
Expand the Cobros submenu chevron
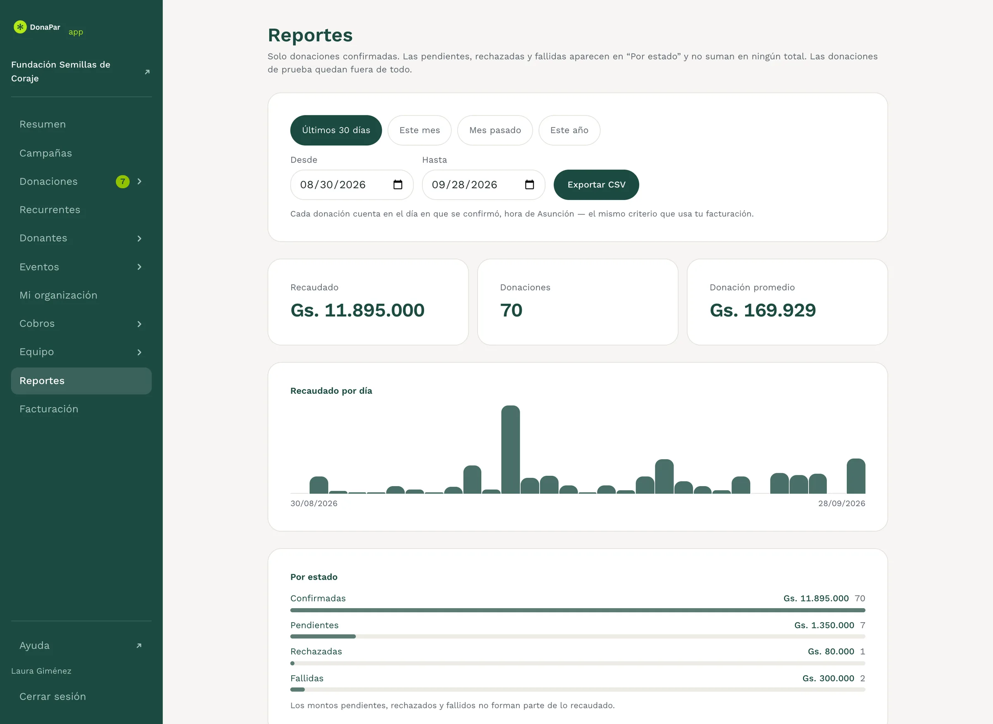click(139, 324)
